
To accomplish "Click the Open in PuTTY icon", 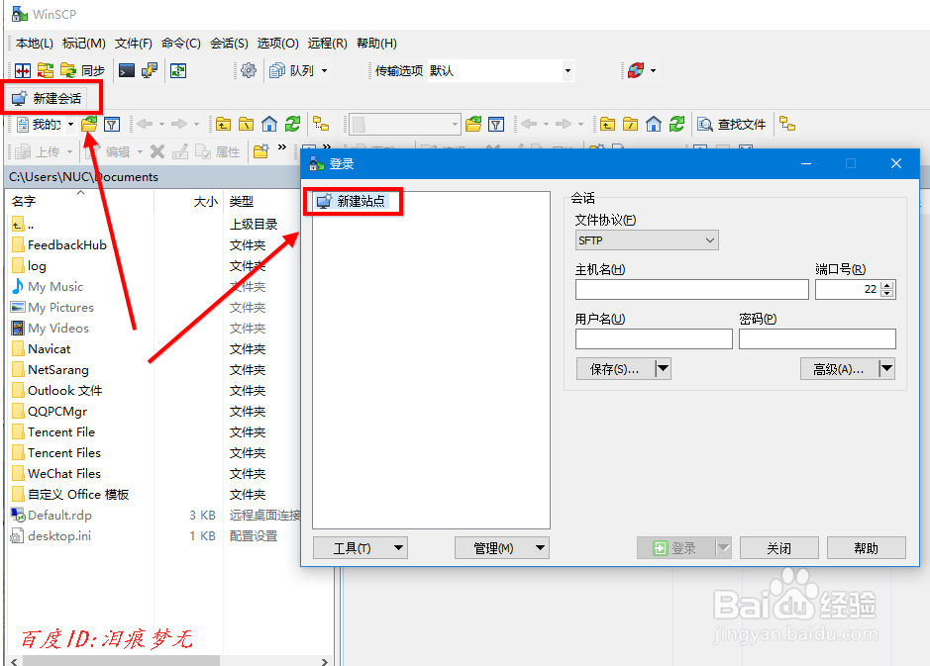I will [150, 71].
